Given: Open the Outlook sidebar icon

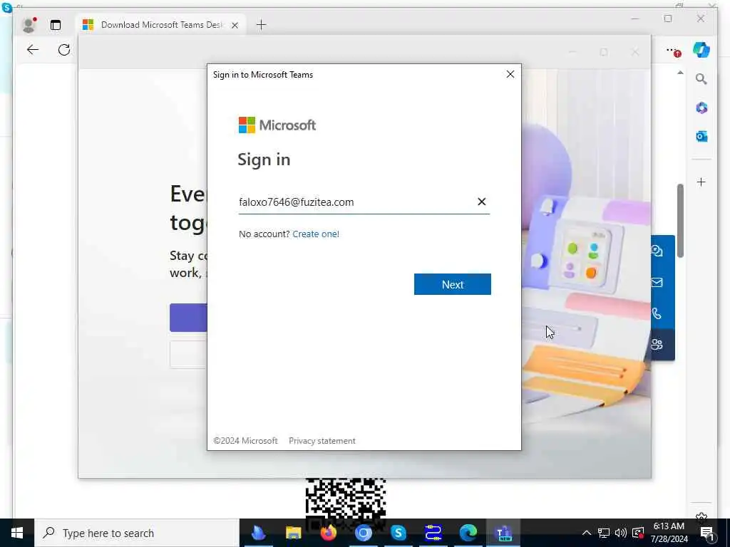Looking at the screenshot, I should 701,136.
